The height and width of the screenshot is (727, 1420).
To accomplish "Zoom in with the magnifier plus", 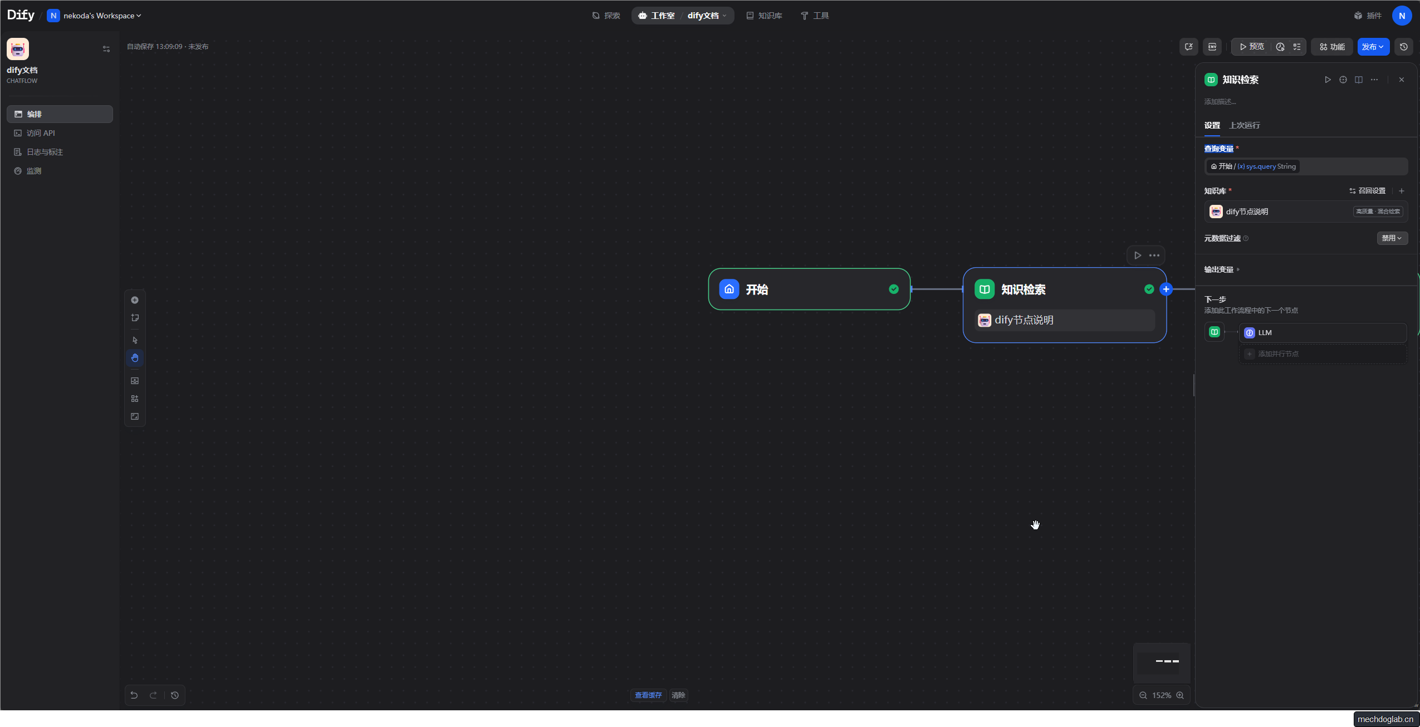I will pos(1180,695).
